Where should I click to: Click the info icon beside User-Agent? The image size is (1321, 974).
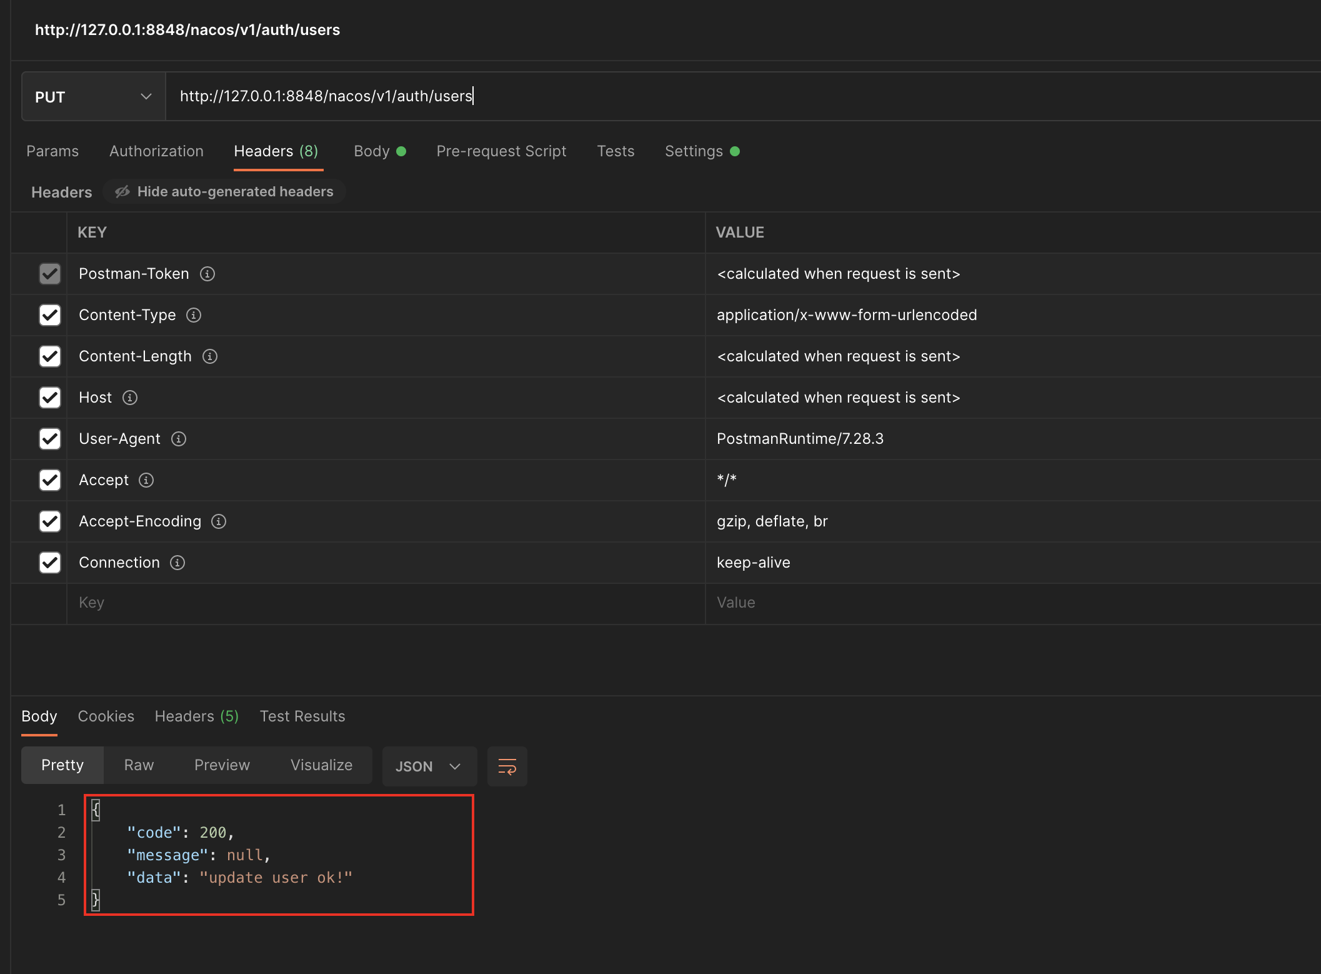point(178,439)
